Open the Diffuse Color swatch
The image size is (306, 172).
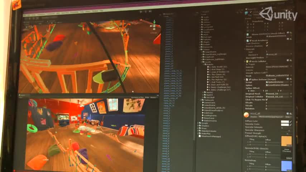point(285,121)
